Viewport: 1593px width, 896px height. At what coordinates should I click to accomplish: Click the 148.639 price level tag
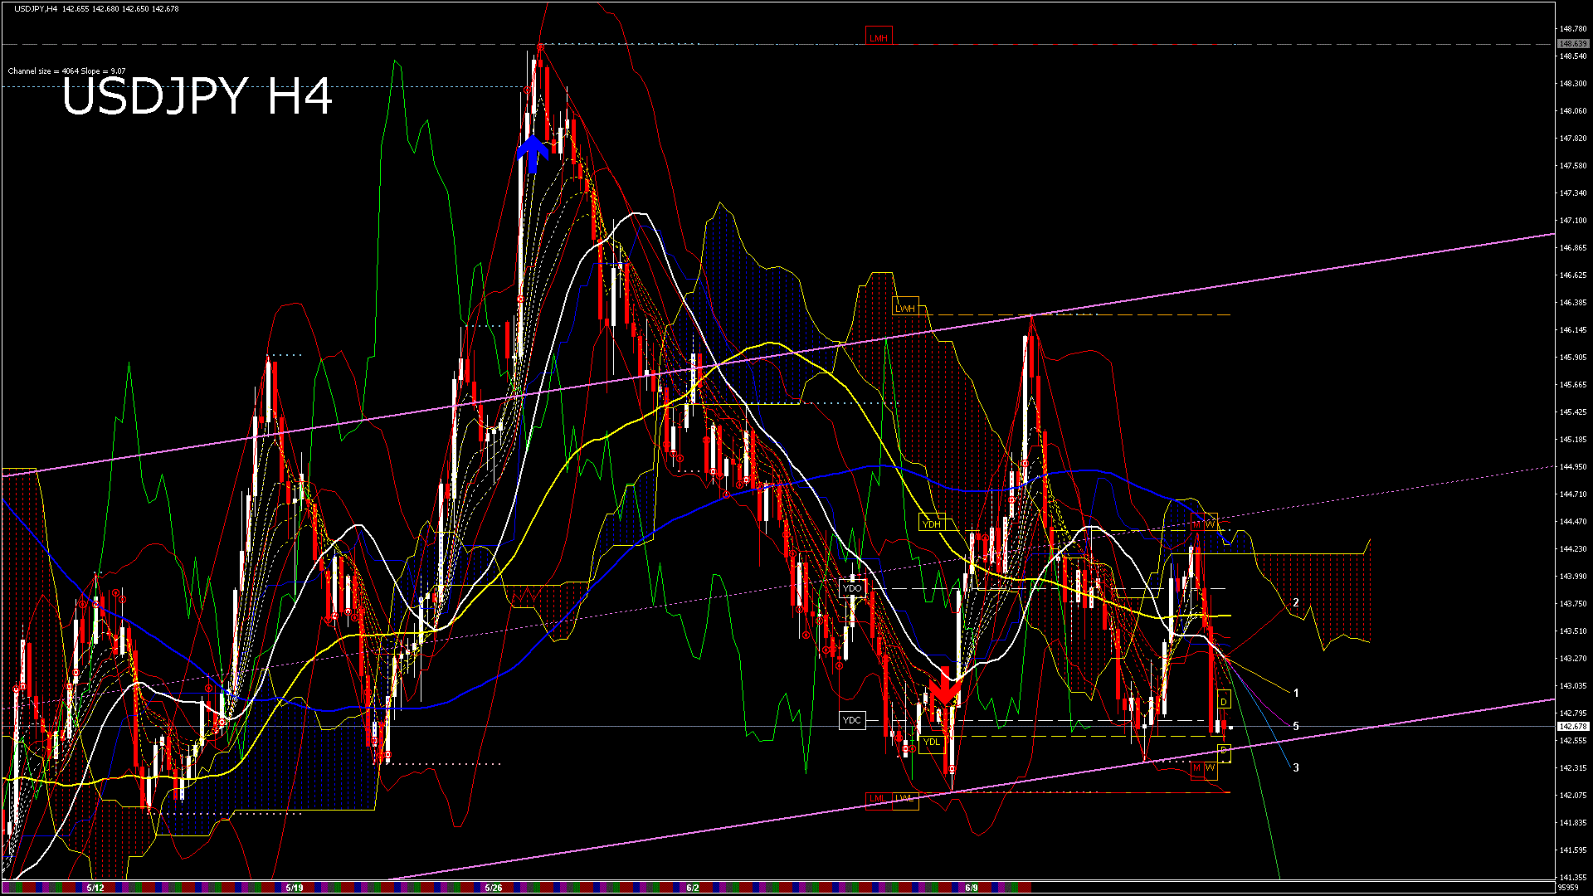[x=1572, y=43]
